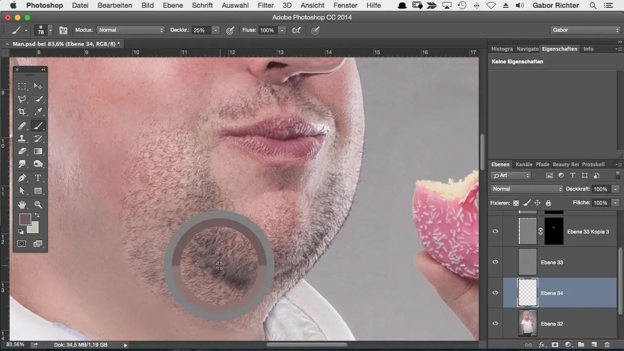
Task: Open the Bild menu
Action: pyautogui.click(x=148, y=5)
